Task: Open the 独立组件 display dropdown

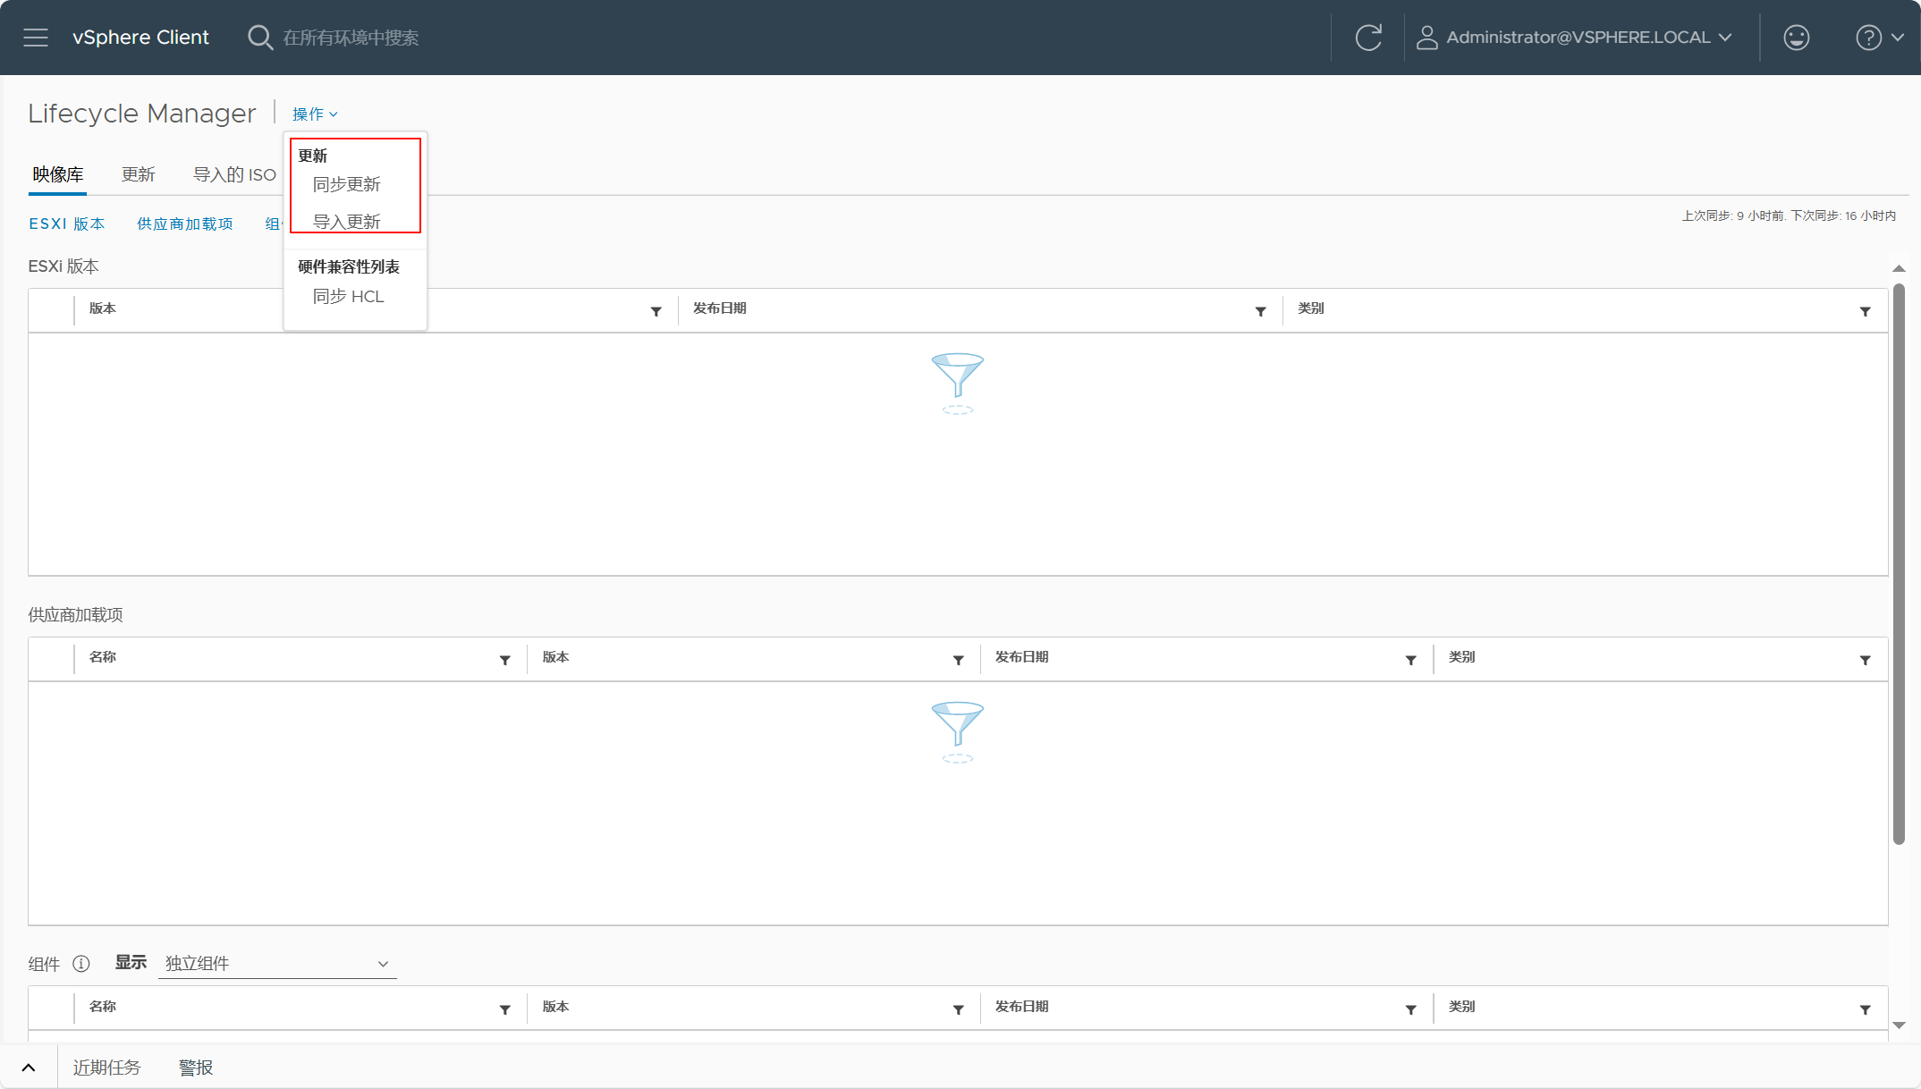Action: coord(277,963)
